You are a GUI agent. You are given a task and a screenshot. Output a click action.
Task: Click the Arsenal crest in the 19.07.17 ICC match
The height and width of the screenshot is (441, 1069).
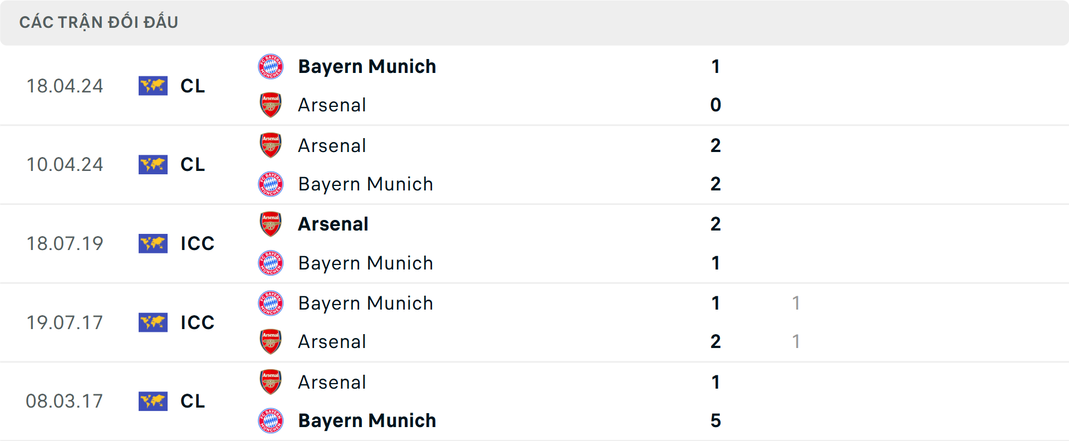click(x=271, y=341)
